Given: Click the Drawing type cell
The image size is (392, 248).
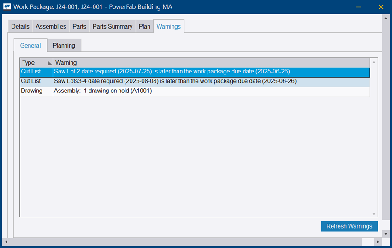Looking at the screenshot, I should 36,91.
